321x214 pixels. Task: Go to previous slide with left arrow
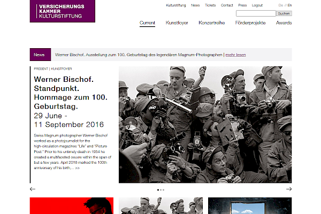33,189
